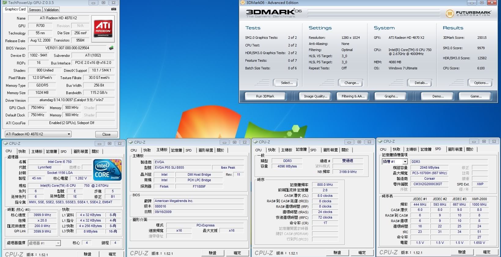The height and width of the screenshot is (257, 501).
Task: Click Details... under the System section
Action: pos(421,83)
